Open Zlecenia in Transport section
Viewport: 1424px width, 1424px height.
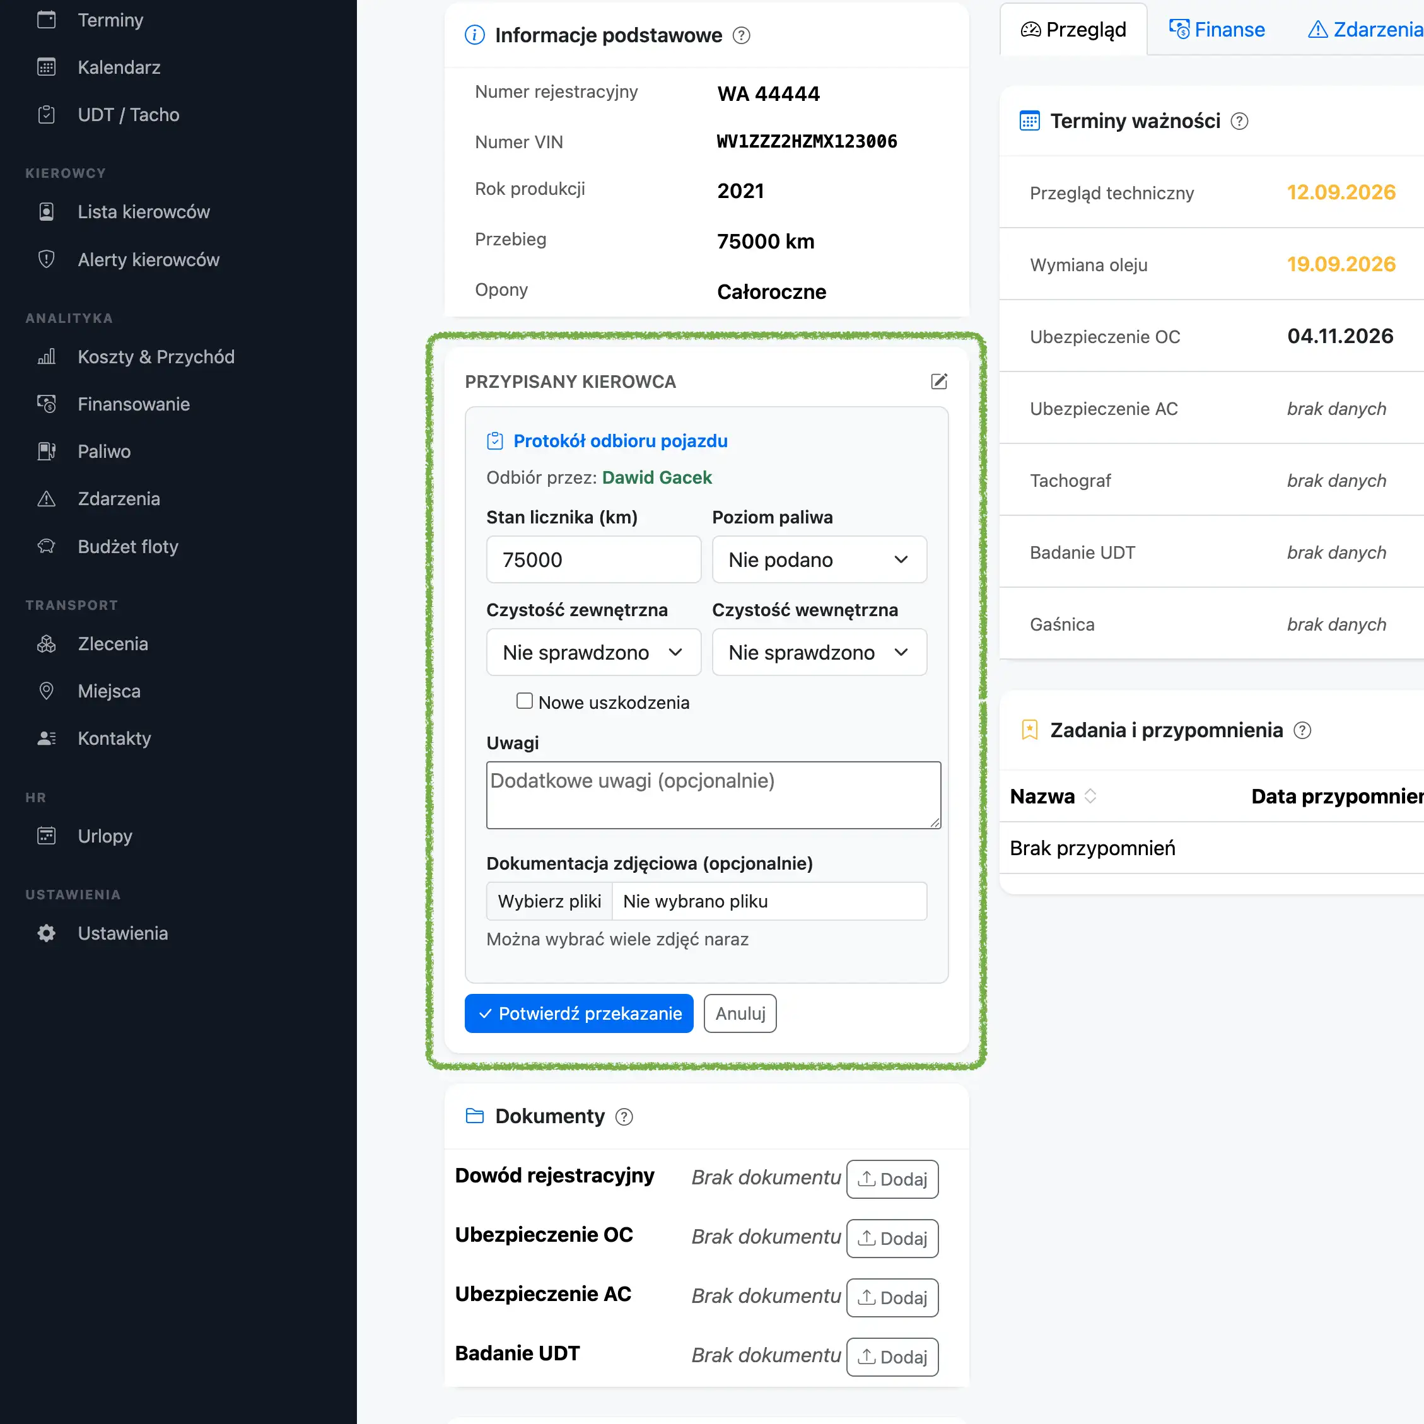point(113,643)
